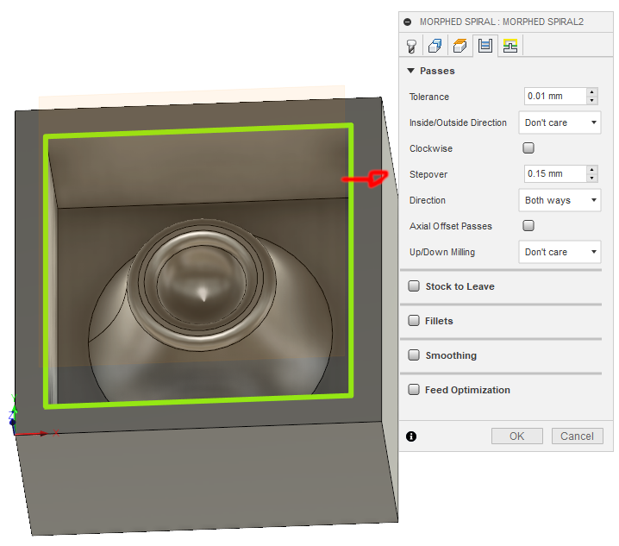Collapse the Passes section triangle
This screenshot has width=619, height=546.
[x=411, y=71]
